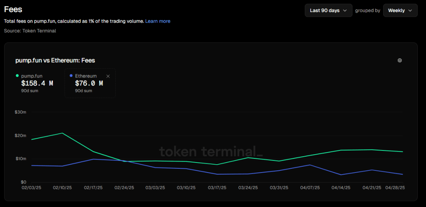
Task: Remove Ethereum comparison with the X icon
Action: pos(108,76)
